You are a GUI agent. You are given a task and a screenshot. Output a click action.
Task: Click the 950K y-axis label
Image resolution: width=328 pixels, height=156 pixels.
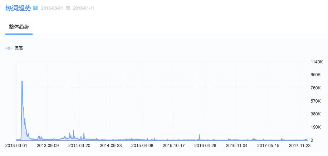coord(316,75)
